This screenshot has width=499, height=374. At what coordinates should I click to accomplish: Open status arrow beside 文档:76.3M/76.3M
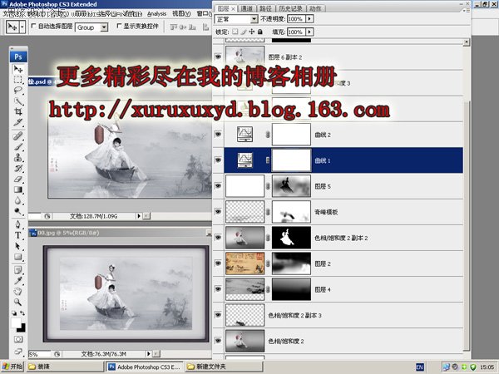[148, 354]
